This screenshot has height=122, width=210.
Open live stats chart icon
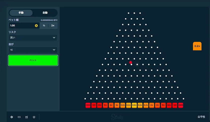click(26, 117)
